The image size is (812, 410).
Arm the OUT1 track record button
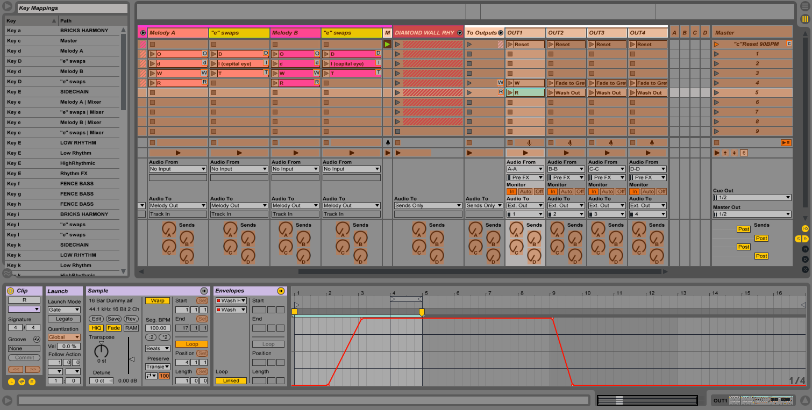coord(529,143)
